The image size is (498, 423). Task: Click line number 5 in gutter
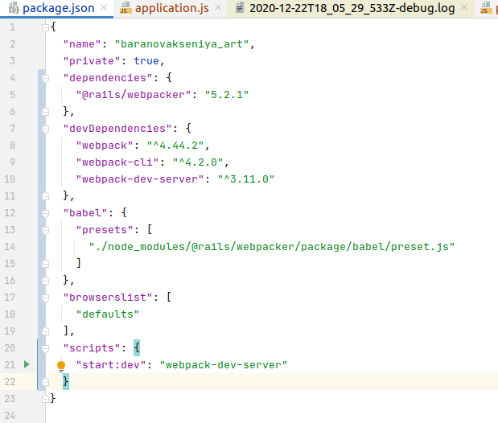[x=12, y=95]
